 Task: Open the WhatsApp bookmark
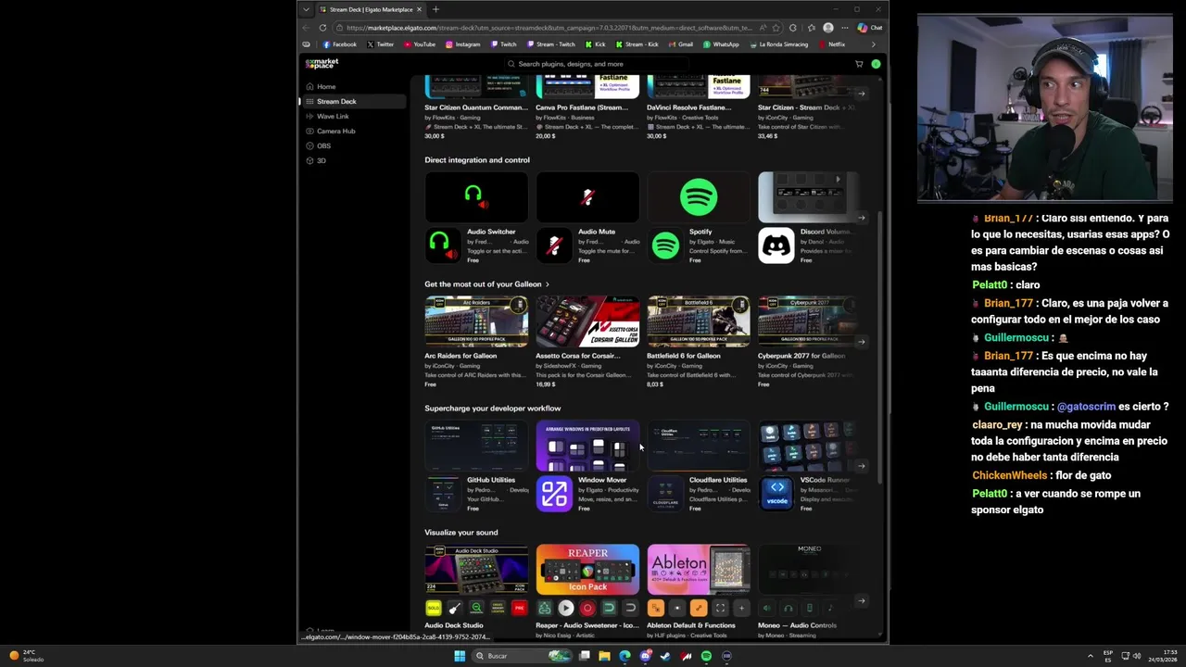pyautogui.click(x=721, y=44)
